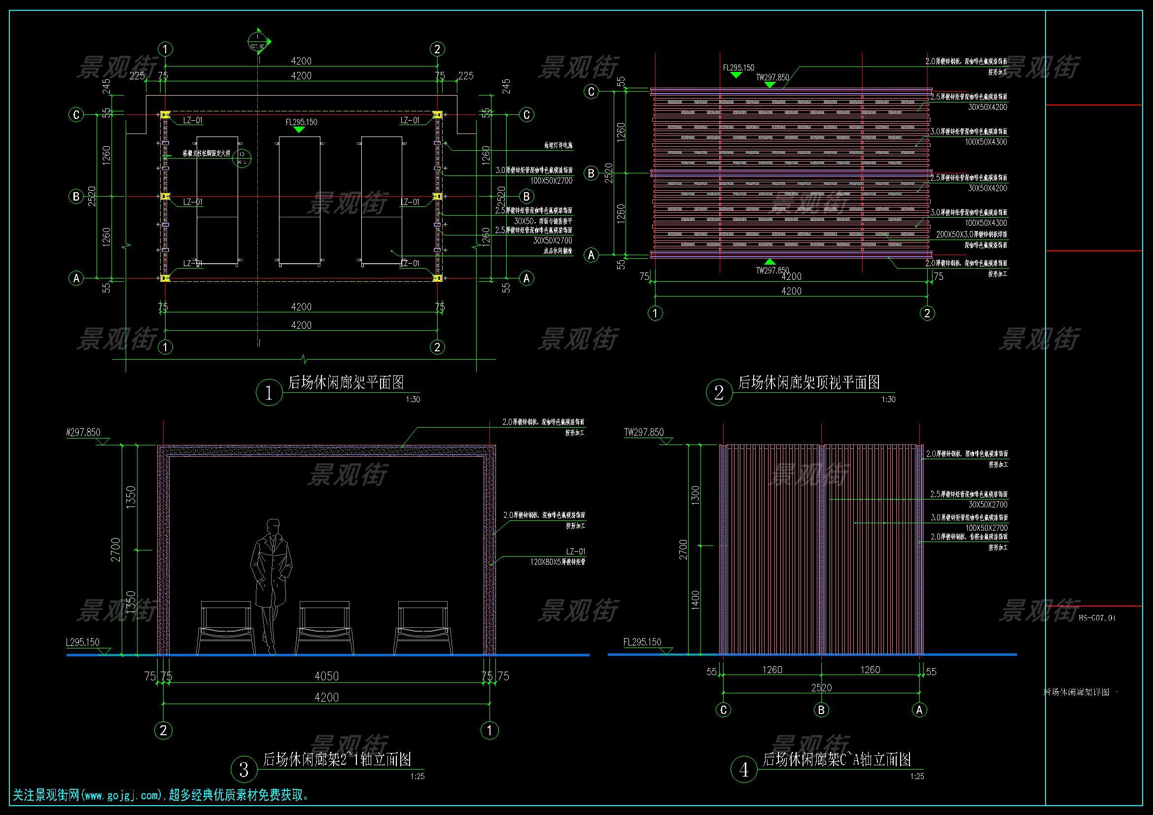
Task: Click sheet number HS-G07.01 in title block
Action: pyautogui.click(x=1097, y=618)
